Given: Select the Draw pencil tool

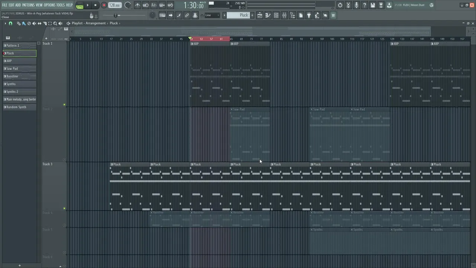Looking at the screenshot, I should pyautogui.click(x=19, y=23).
